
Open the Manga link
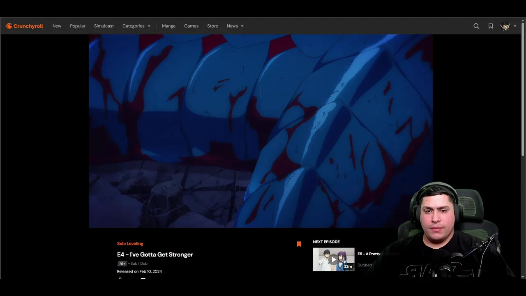pos(168,26)
